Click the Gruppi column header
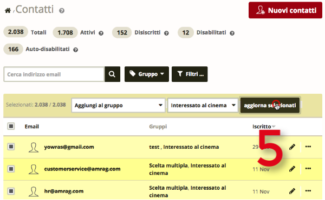 coord(158,127)
